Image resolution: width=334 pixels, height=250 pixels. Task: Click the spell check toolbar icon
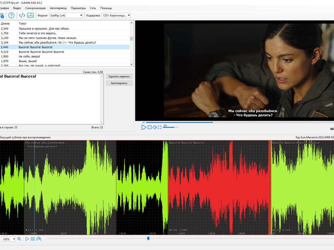[x=2, y=16]
